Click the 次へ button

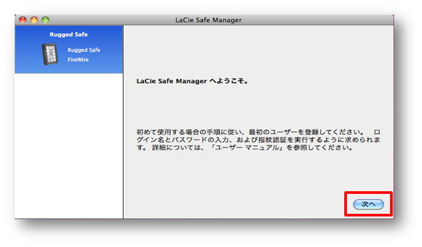(x=368, y=205)
